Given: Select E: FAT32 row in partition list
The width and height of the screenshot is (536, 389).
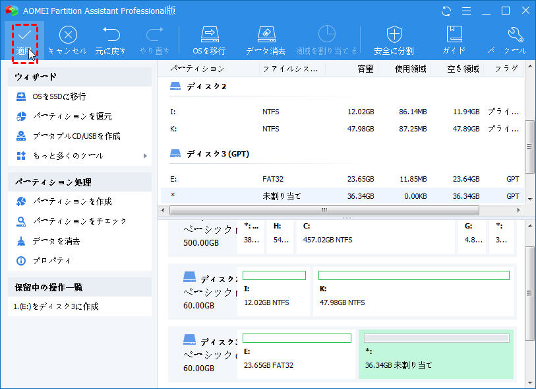Looking at the screenshot, I should (343, 179).
